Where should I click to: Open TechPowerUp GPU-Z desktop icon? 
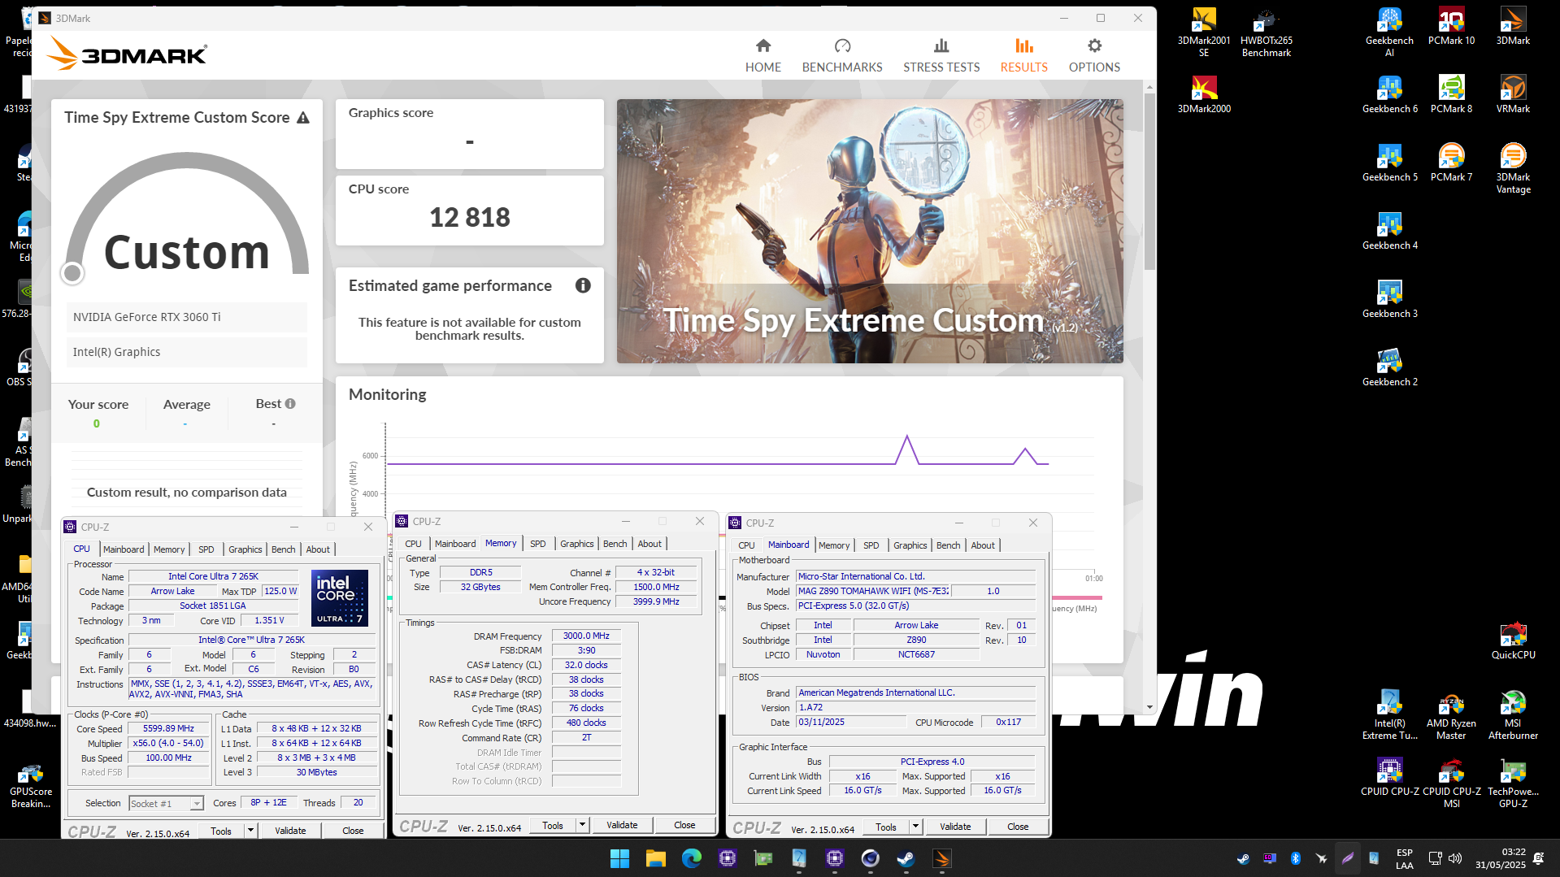[x=1513, y=783]
